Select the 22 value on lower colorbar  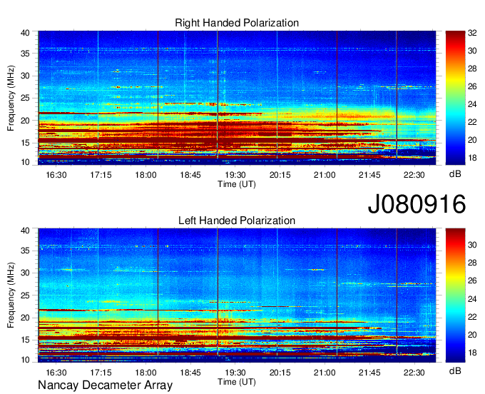[x=472, y=317]
